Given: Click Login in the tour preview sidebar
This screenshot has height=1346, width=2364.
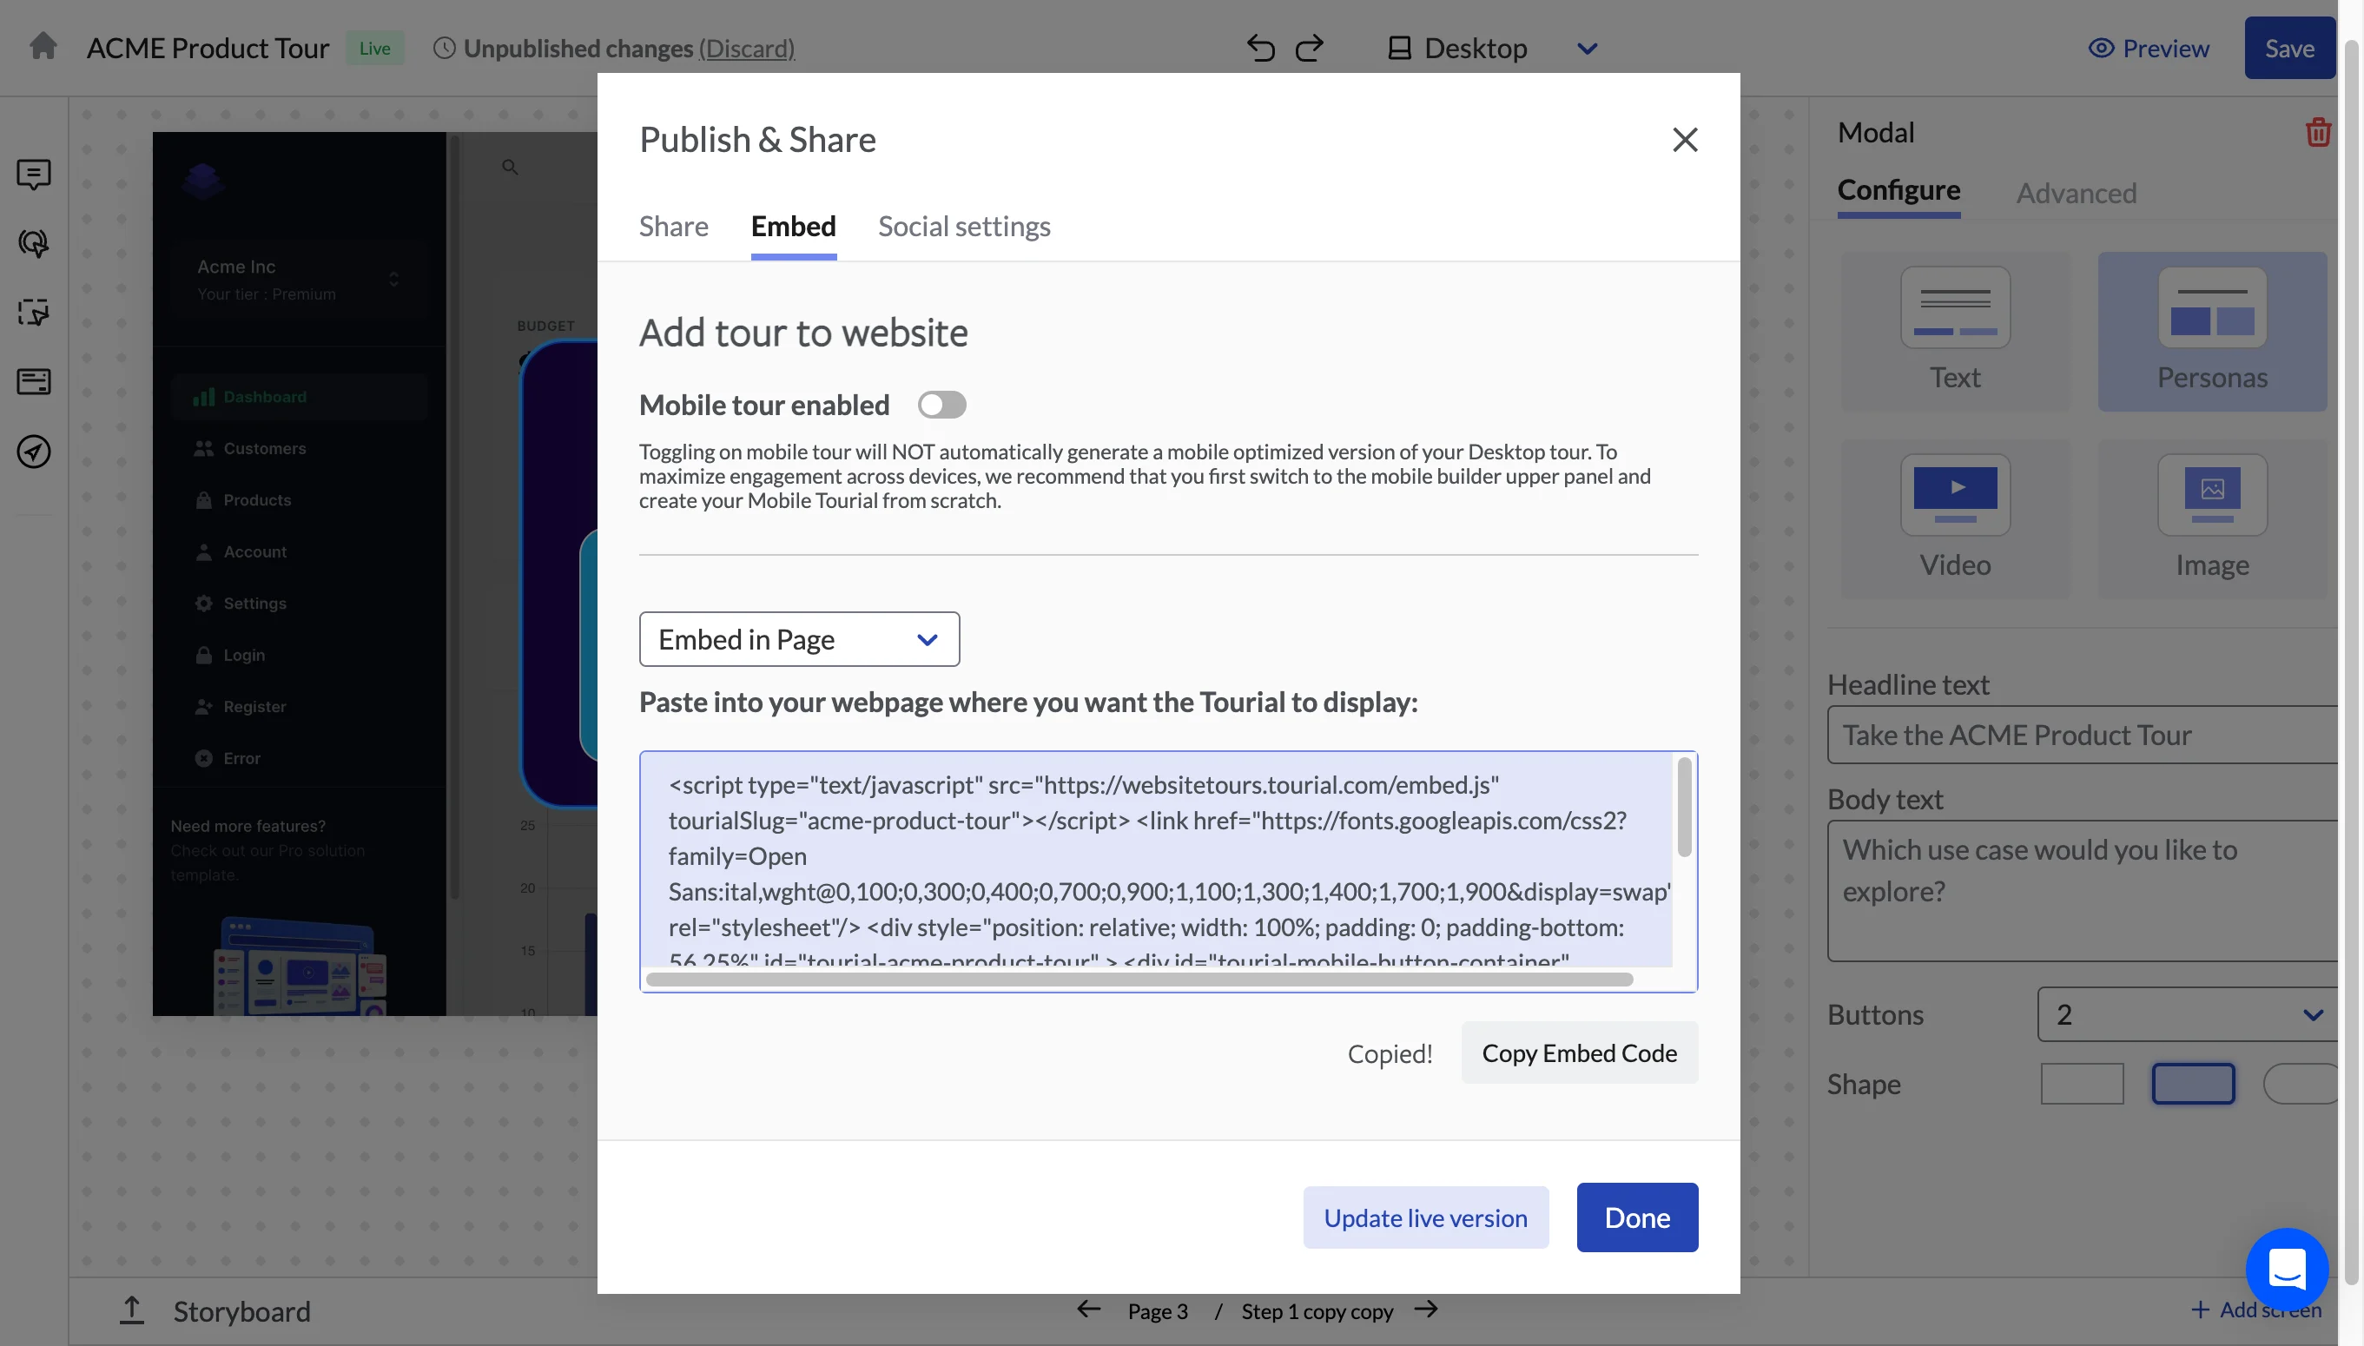Looking at the screenshot, I should point(230,656).
